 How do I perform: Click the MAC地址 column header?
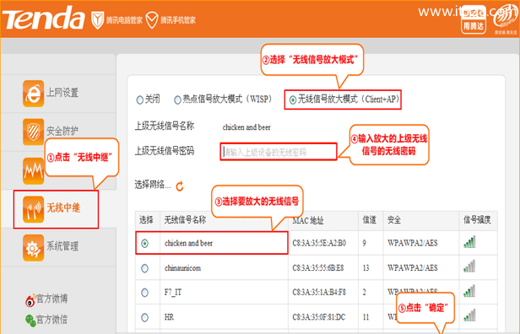coord(308,221)
